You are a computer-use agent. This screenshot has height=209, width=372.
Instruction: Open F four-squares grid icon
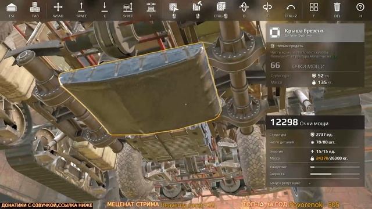(314, 7)
